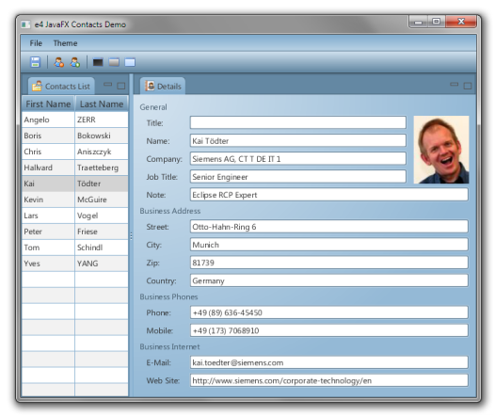
Task: Click the delete contact toolbar icon
Action: (58, 62)
